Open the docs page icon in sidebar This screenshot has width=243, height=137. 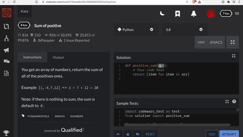click(x=6, y=73)
